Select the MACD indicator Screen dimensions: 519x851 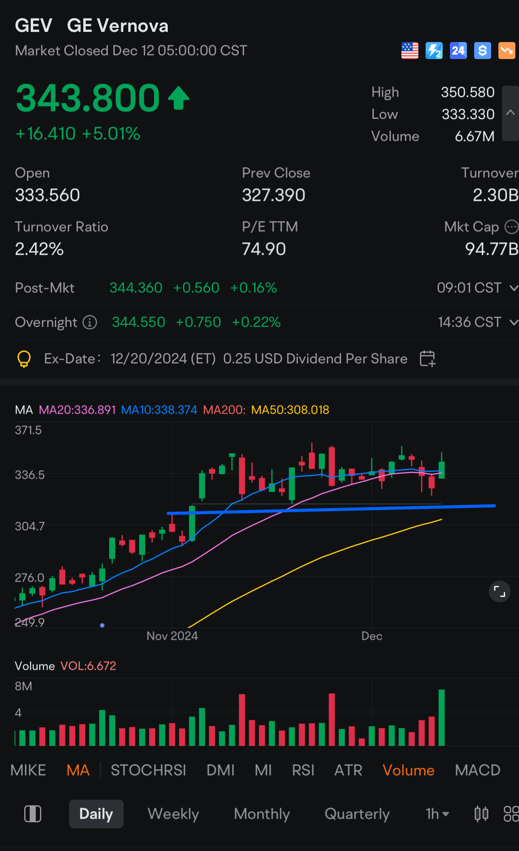[477, 770]
